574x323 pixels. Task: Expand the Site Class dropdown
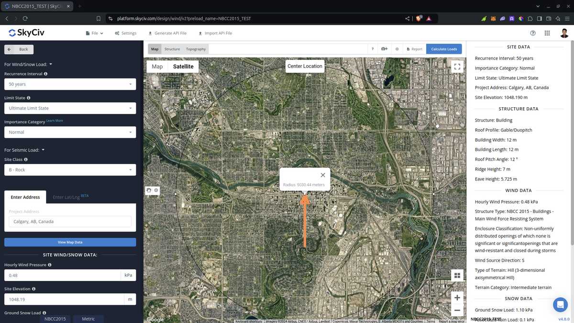70,170
